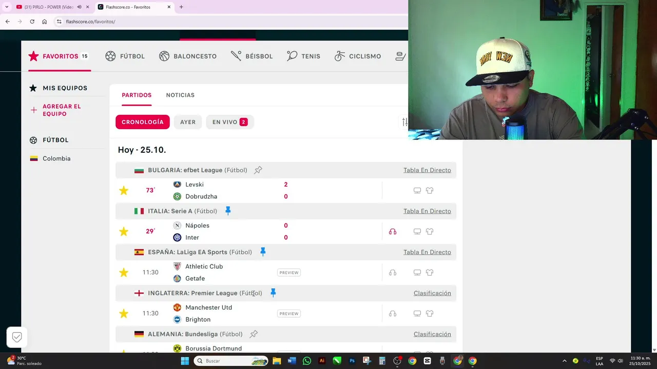Open WhatsApp from the taskbar
This screenshot has height=369, width=657.
[307, 361]
